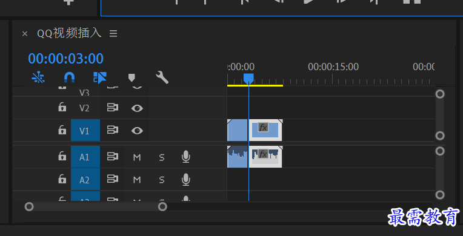Viewport: 463px width, 236px height.
Task: Click ruler at 00:00:15:00 mark
Action: [333, 79]
